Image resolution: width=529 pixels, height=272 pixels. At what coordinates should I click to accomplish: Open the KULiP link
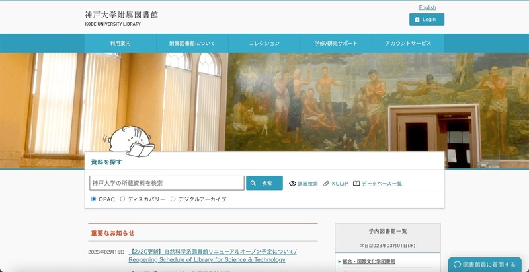[x=340, y=184]
